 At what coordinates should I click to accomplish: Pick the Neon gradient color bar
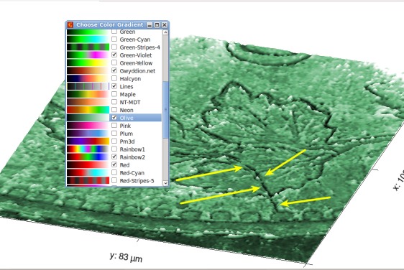pos(88,110)
